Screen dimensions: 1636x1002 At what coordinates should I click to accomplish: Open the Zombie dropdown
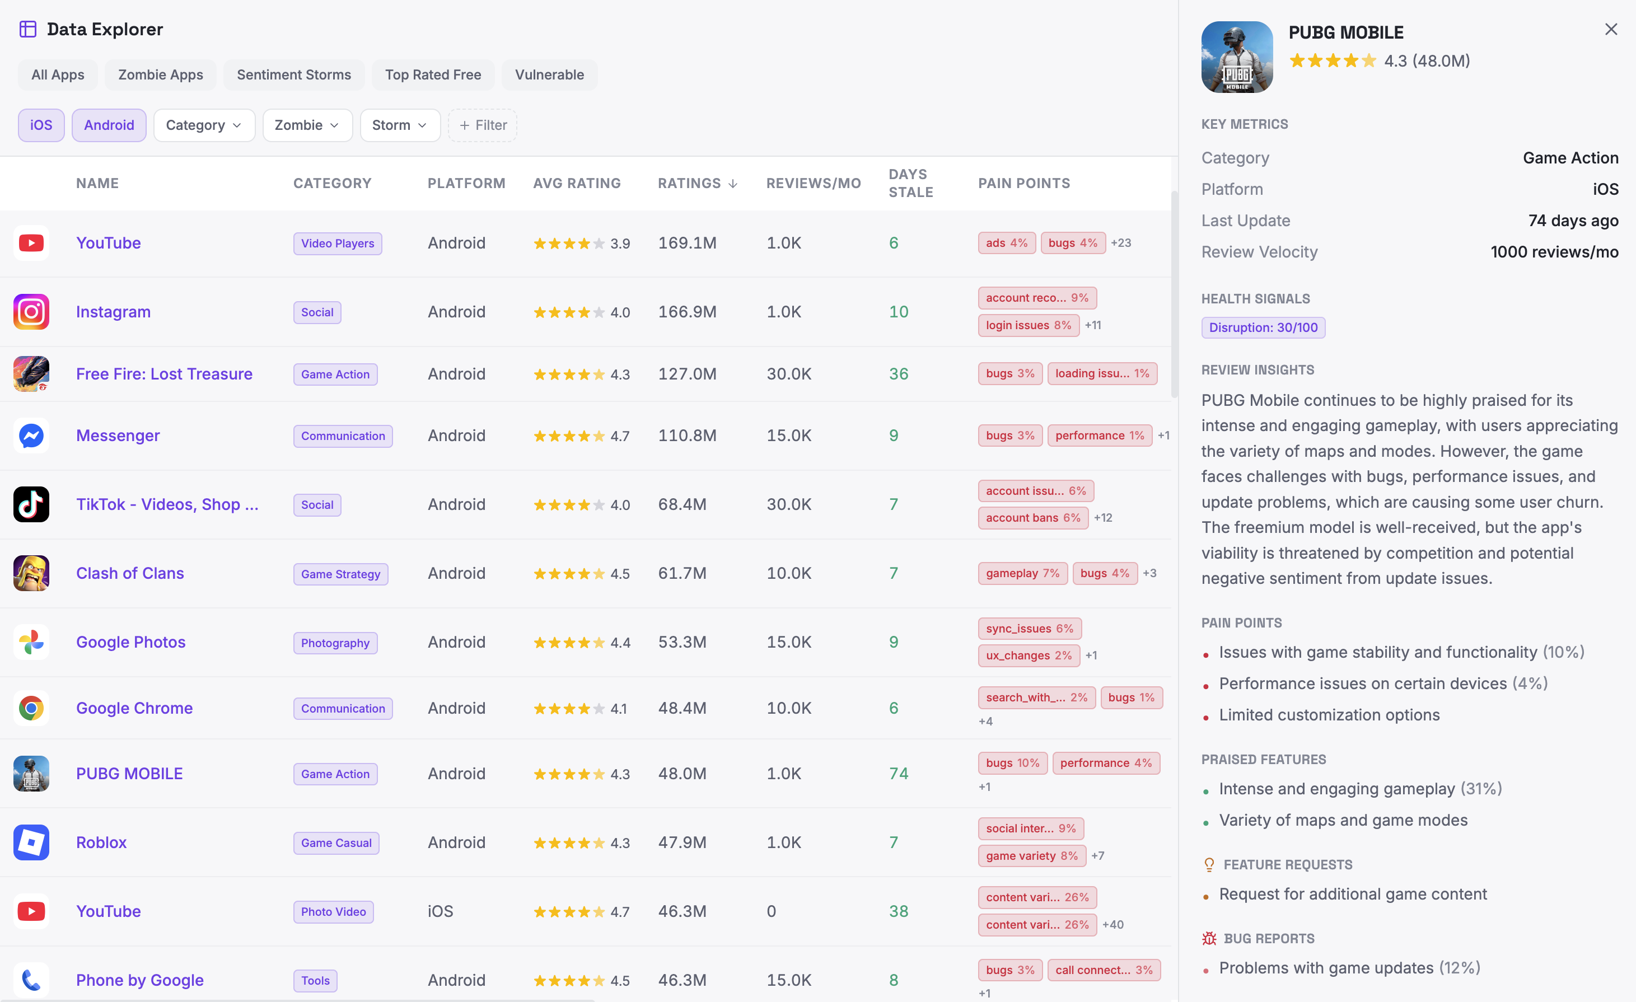[x=307, y=125]
